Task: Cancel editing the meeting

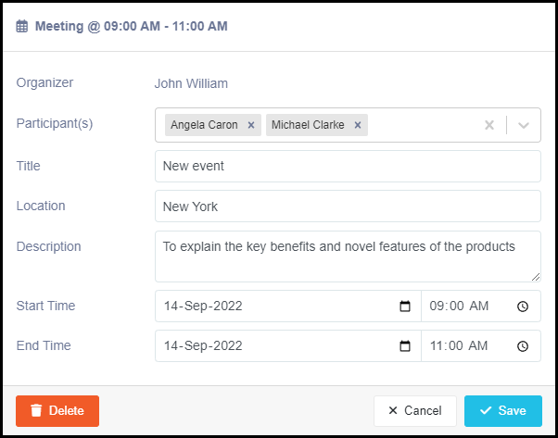Action: pyautogui.click(x=415, y=411)
